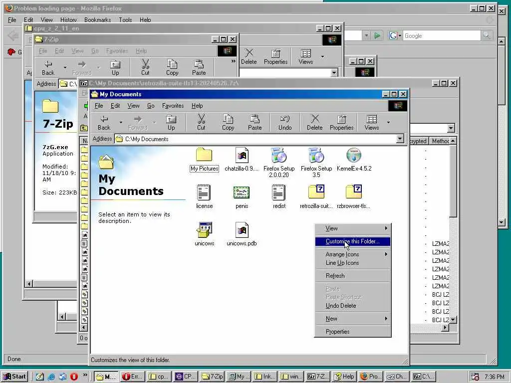
Task: Choose Undo Delete from the context menu
Action: tap(353, 306)
